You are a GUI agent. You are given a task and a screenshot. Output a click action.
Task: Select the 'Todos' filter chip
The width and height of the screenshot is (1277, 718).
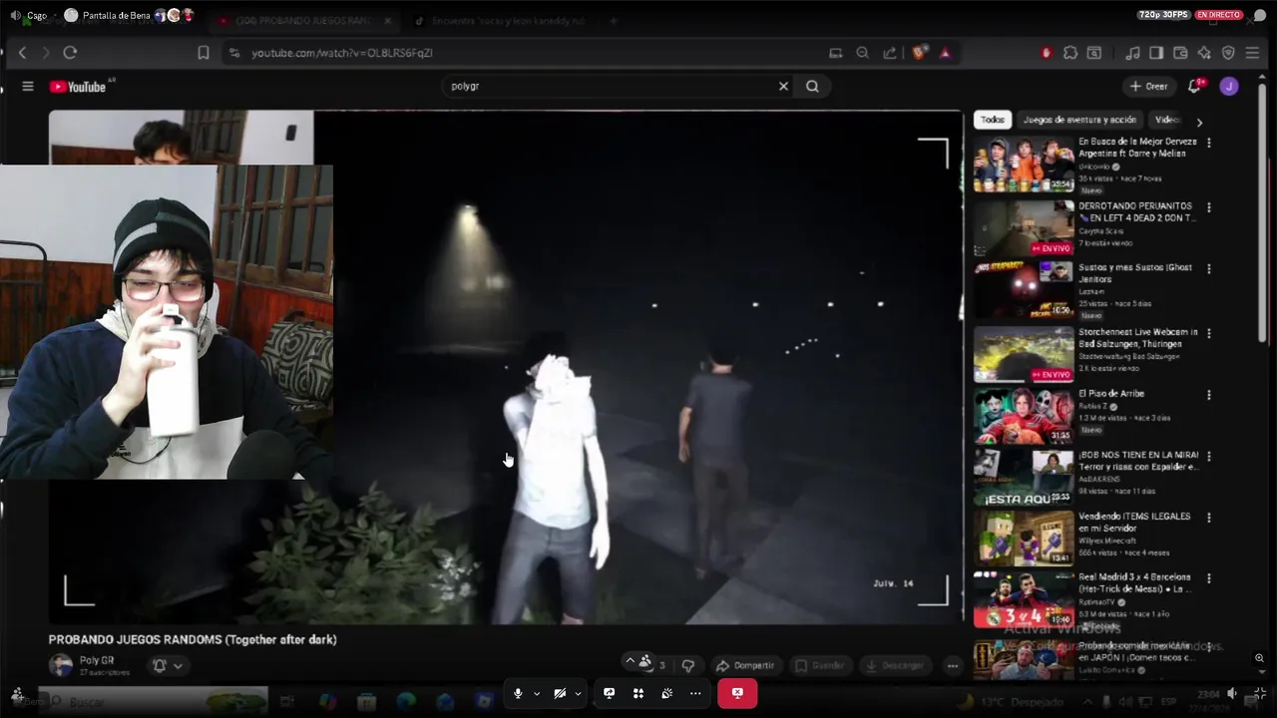[992, 120]
